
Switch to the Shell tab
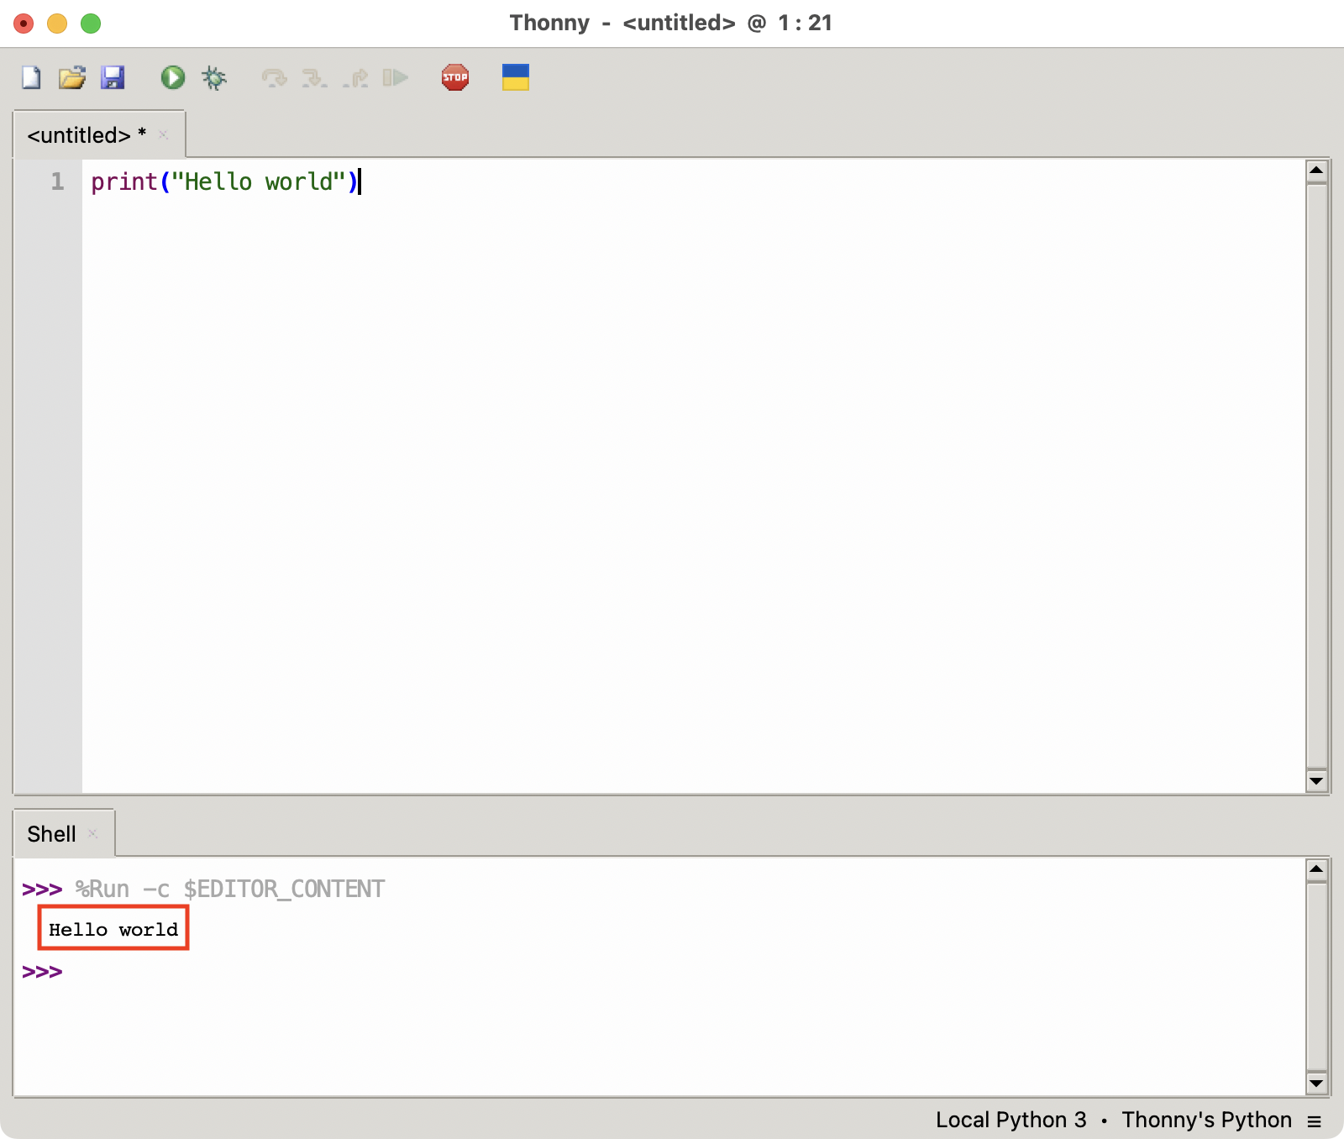coord(51,834)
